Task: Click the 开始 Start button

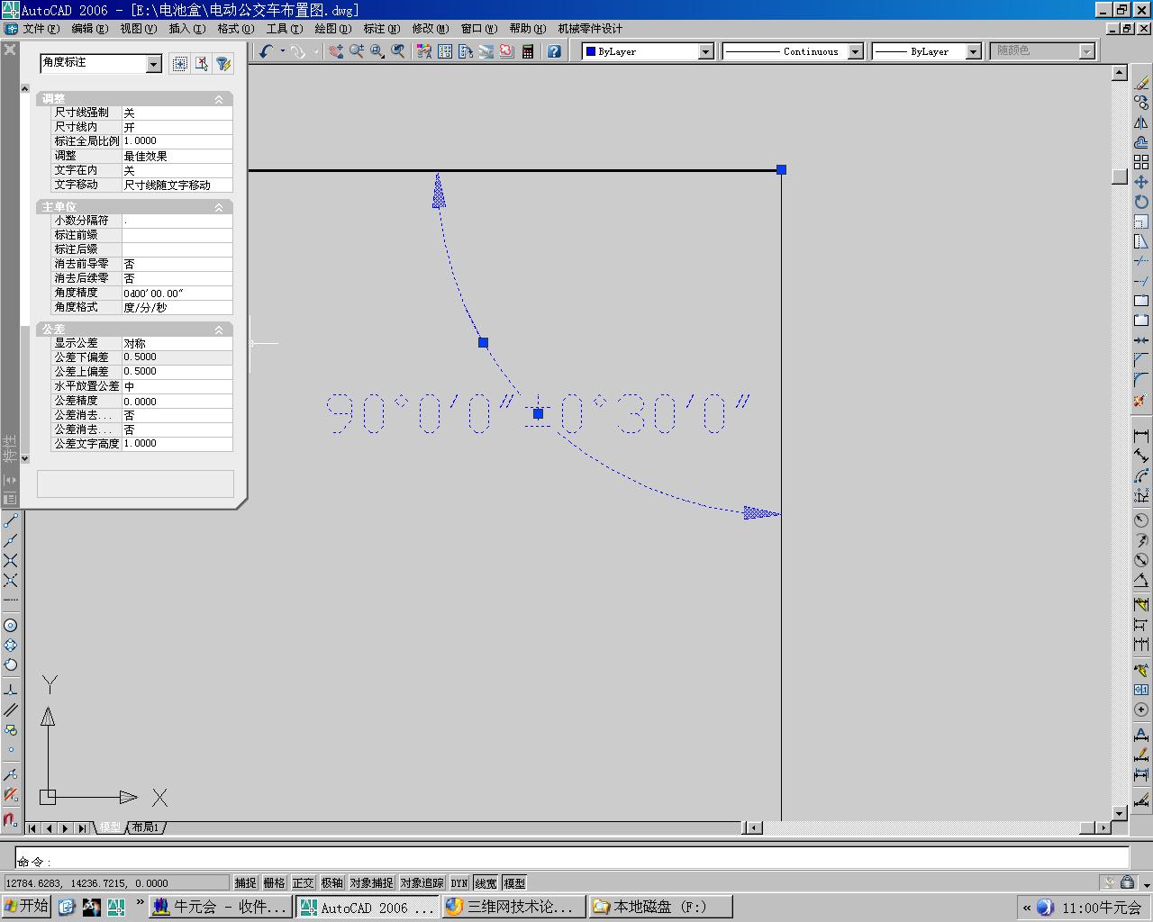Action: click(26, 907)
